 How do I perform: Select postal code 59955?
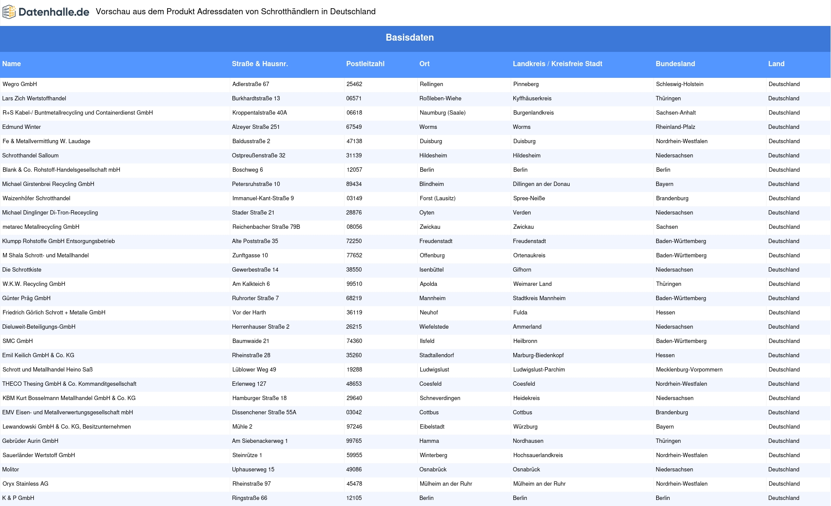(x=354, y=455)
